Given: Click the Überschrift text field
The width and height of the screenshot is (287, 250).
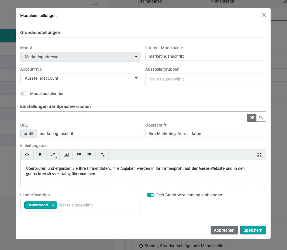Looking at the screenshot, I should [x=205, y=134].
